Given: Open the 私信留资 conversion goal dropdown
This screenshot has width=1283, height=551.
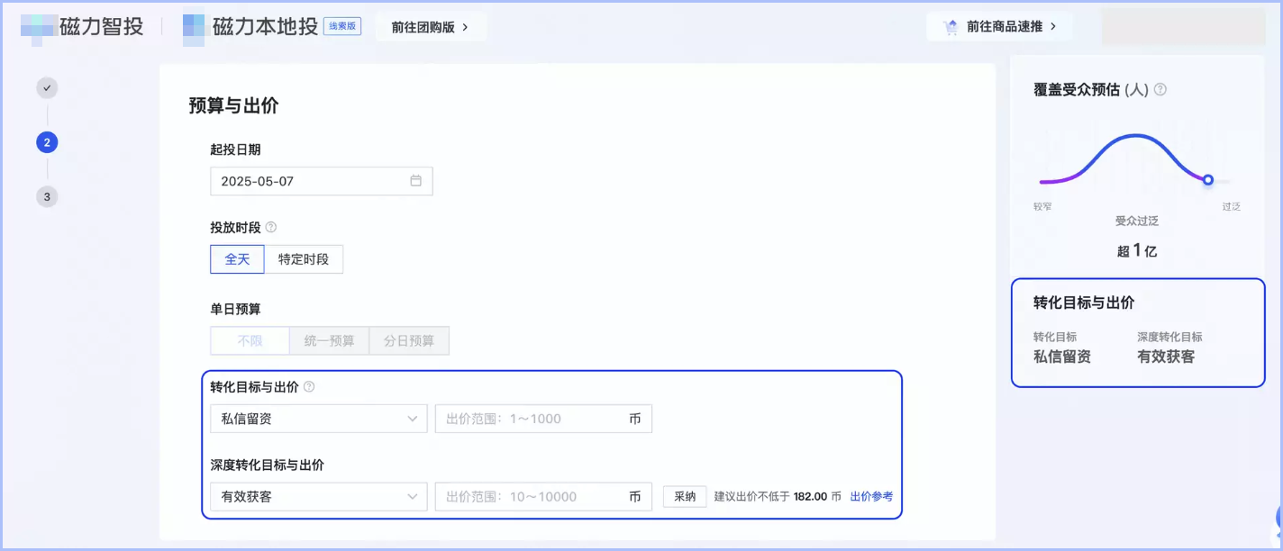Looking at the screenshot, I should coord(318,418).
